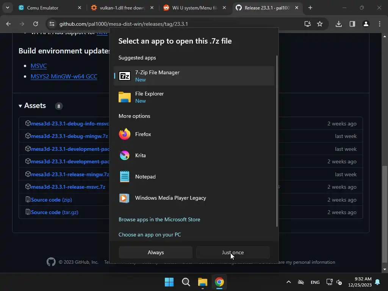
Task: Open MSYS2 MinGW-w64 GCC link
Action: (64, 77)
